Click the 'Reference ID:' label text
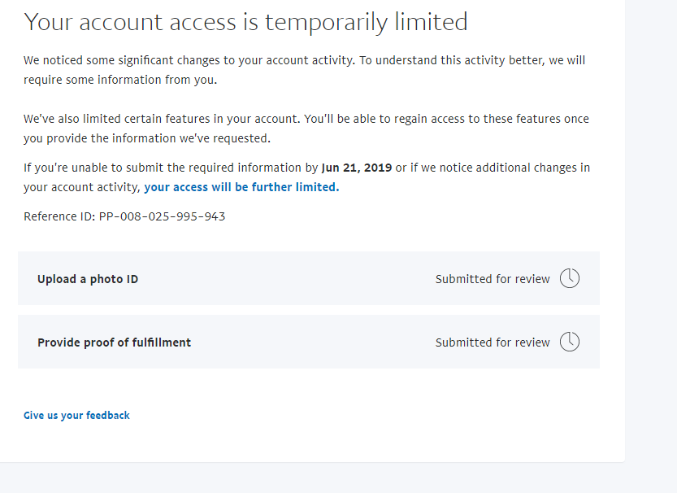Image resolution: width=677 pixels, height=493 pixels. point(59,216)
